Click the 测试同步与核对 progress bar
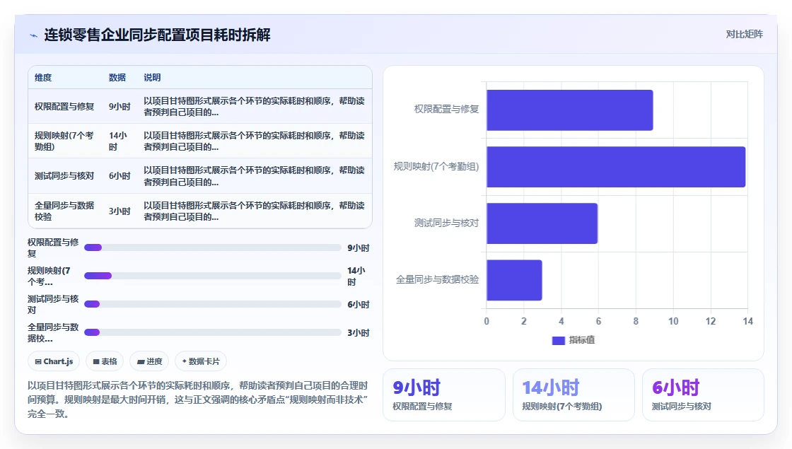The height and width of the screenshot is (449, 792). [x=213, y=304]
